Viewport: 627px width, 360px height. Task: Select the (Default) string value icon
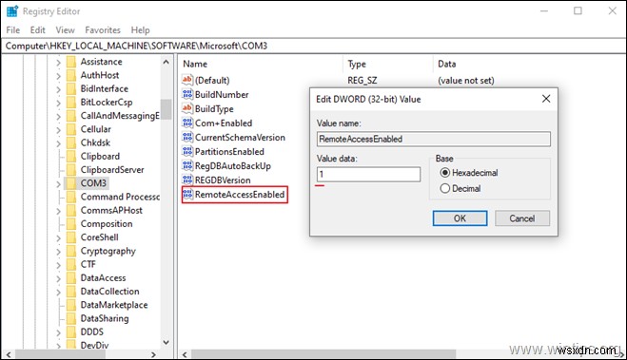coord(187,80)
